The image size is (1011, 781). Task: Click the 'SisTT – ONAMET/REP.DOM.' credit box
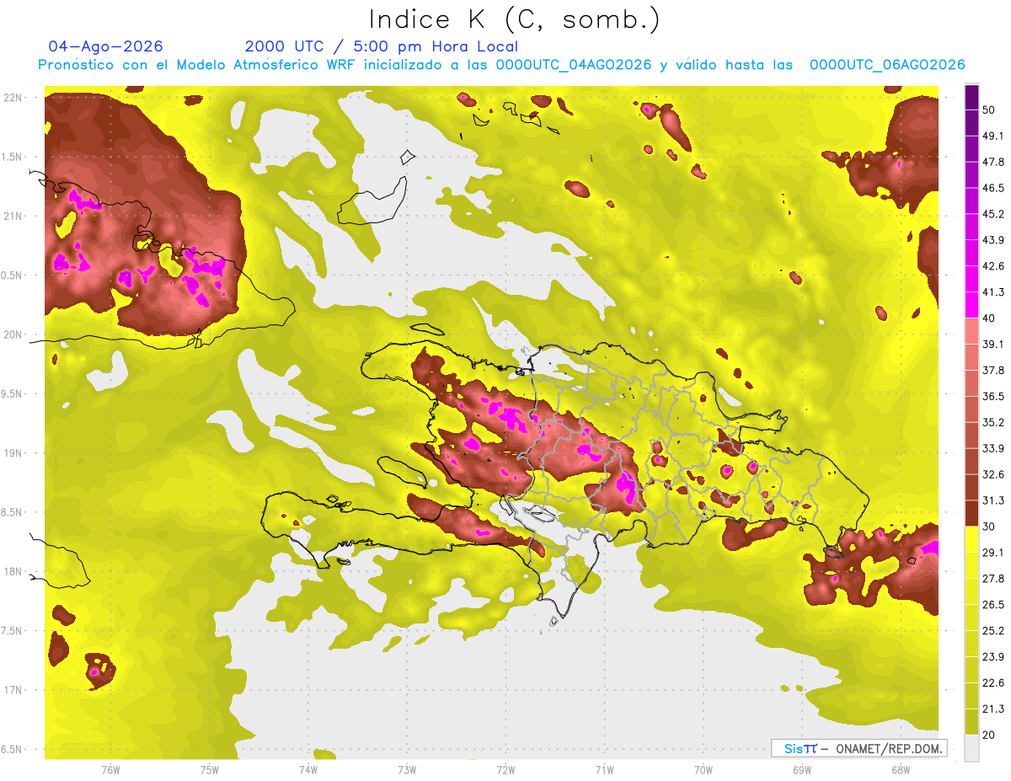click(x=859, y=748)
